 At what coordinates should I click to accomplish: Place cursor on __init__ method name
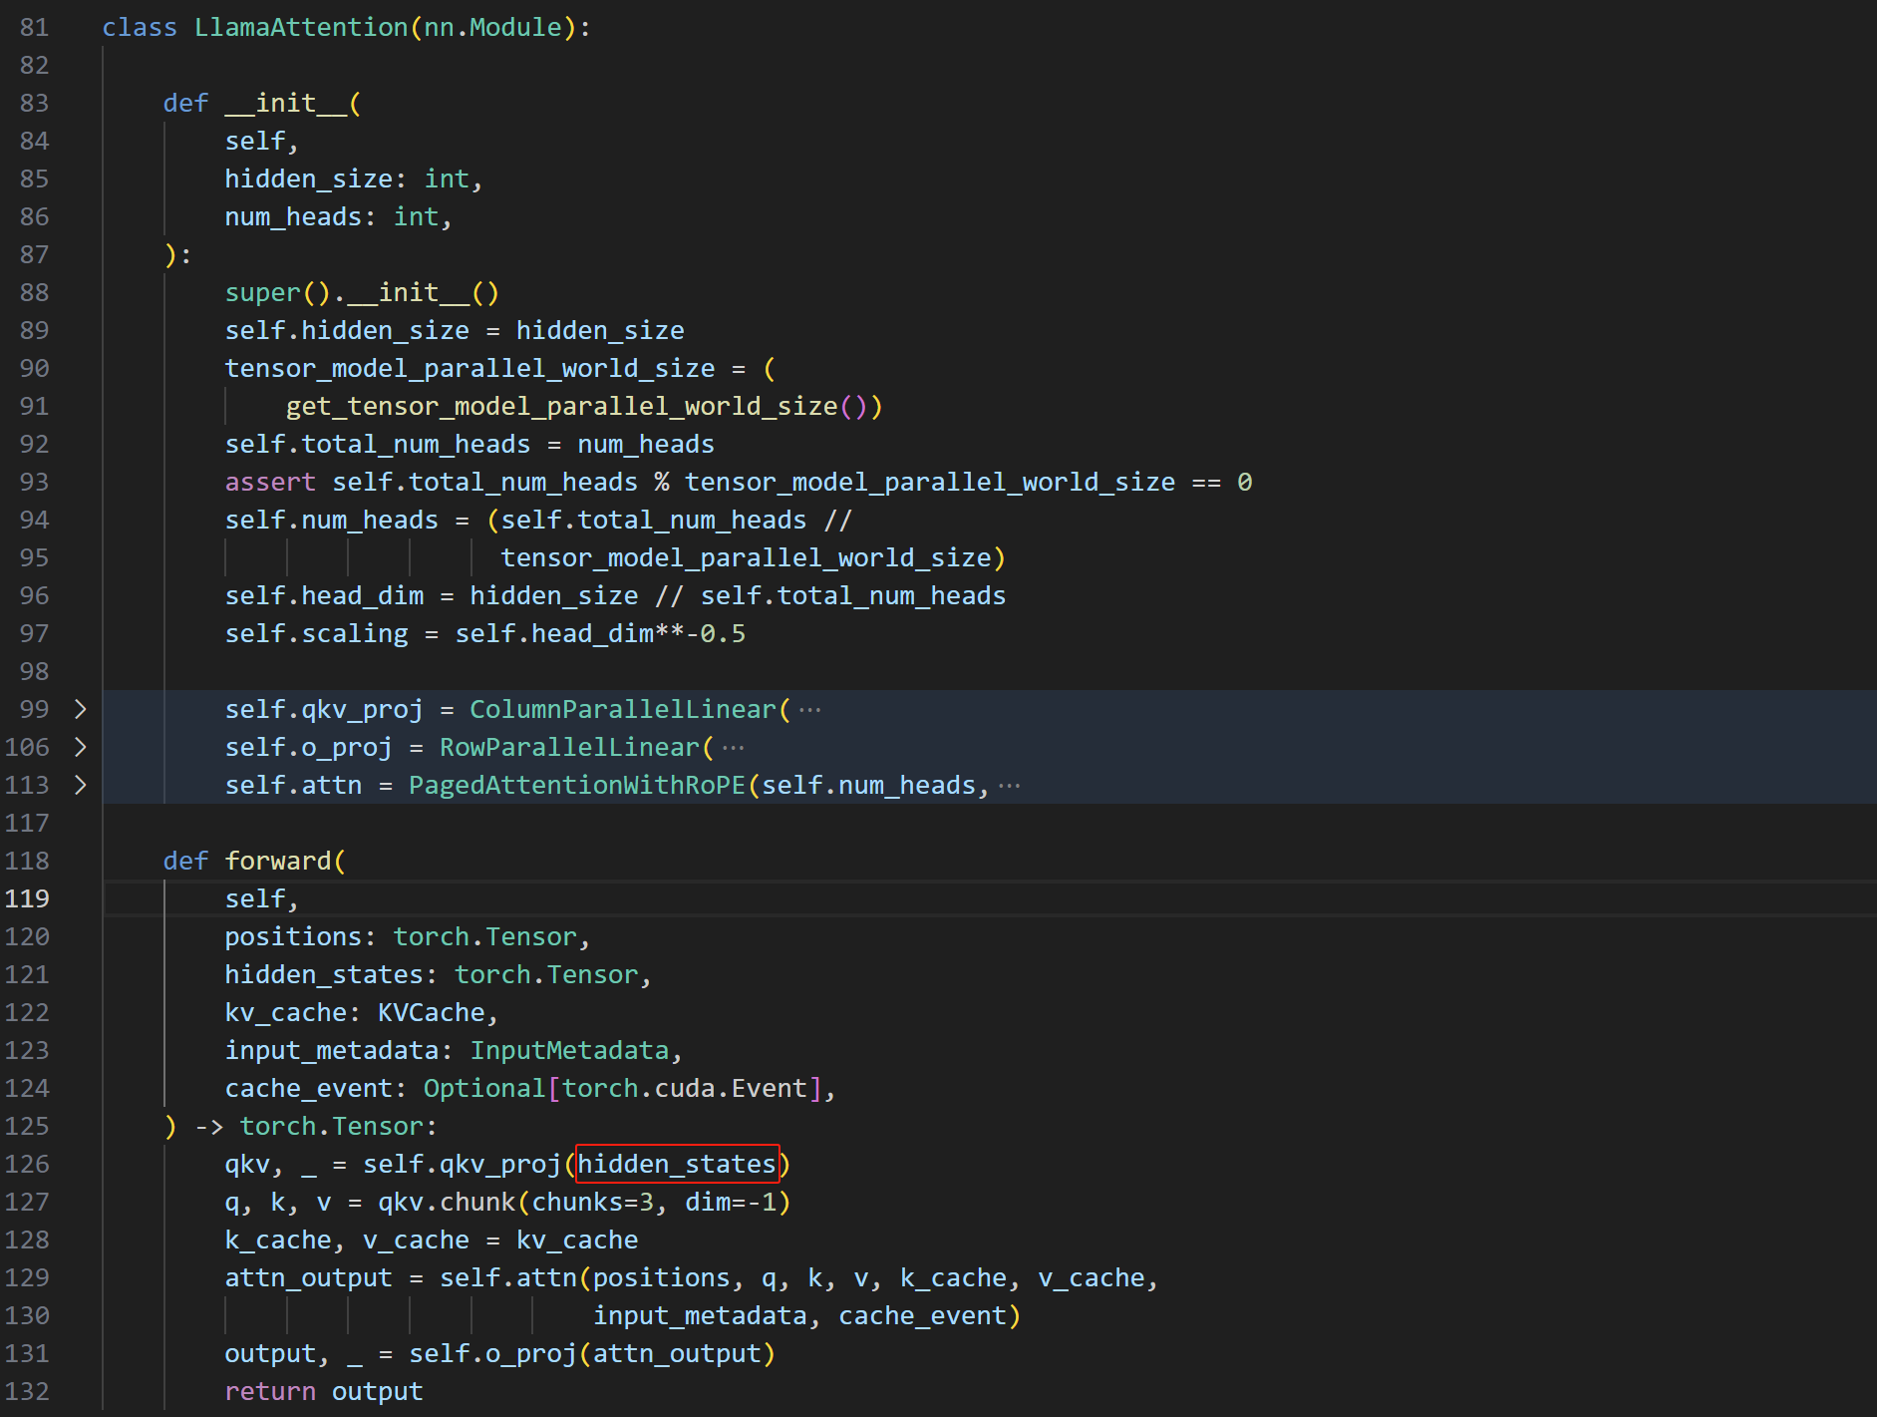[x=286, y=103]
